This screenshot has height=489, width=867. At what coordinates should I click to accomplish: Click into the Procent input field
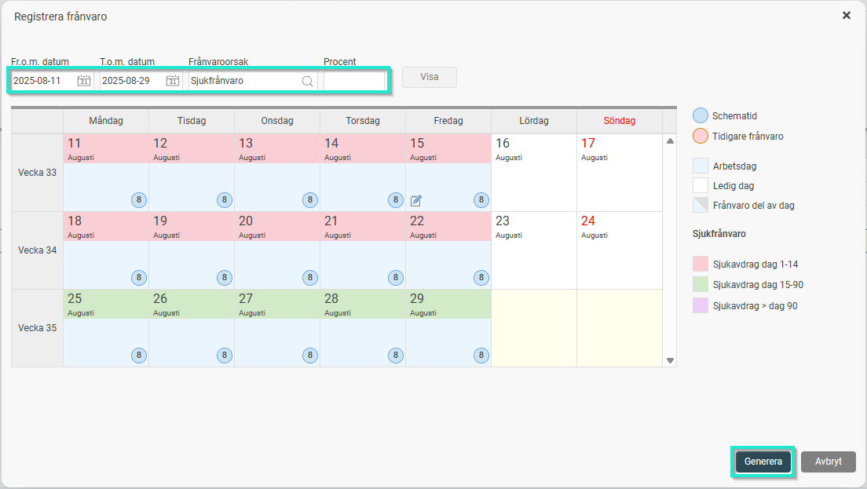353,81
